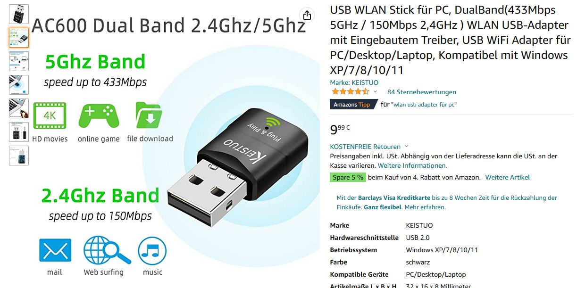Expand the star rating dropdown arrow

376,92
